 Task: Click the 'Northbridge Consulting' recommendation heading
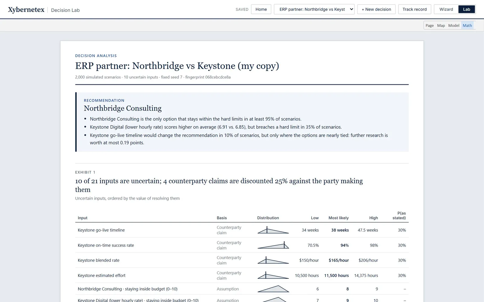(x=123, y=108)
